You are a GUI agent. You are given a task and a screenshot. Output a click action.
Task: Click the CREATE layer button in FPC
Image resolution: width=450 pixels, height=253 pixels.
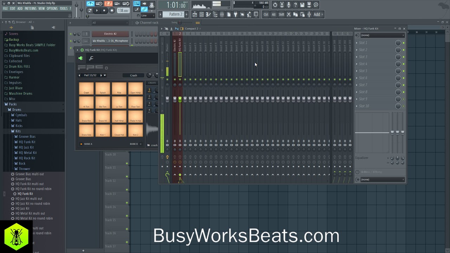pos(152,83)
